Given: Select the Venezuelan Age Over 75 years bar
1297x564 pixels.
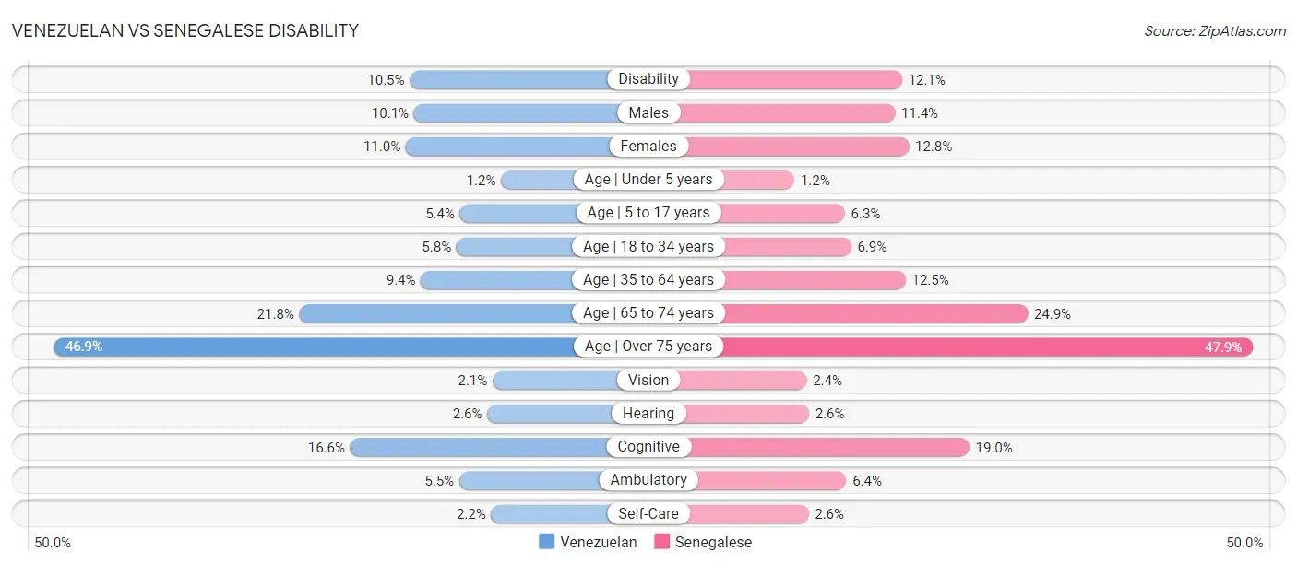Looking at the screenshot, I should [x=314, y=347].
